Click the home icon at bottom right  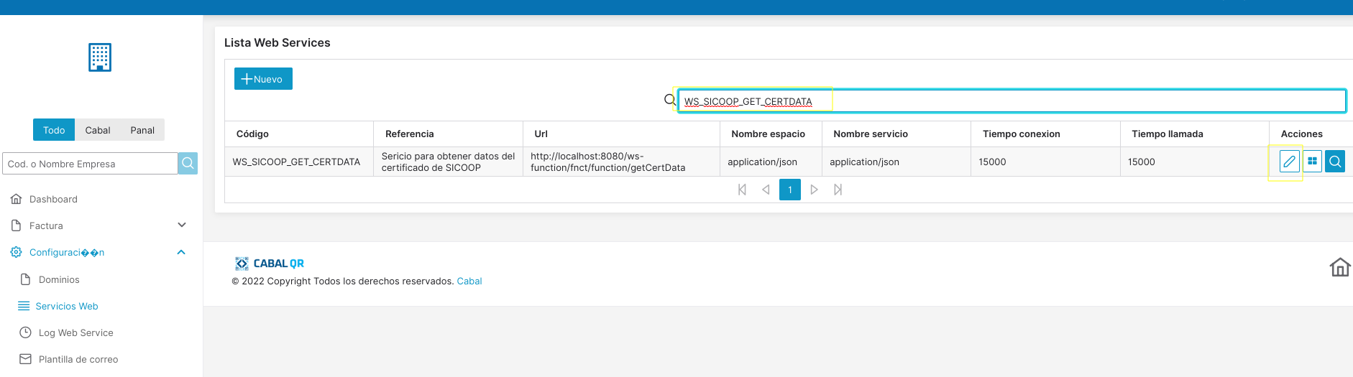point(1339,267)
